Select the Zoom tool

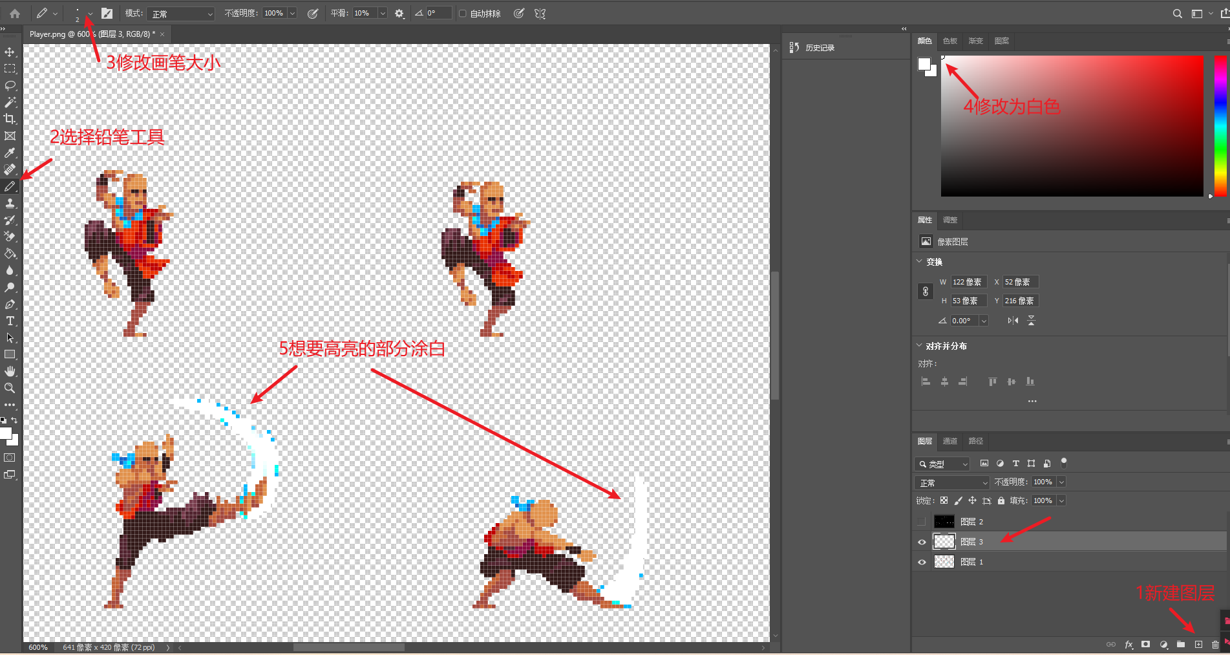tap(10, 388)
